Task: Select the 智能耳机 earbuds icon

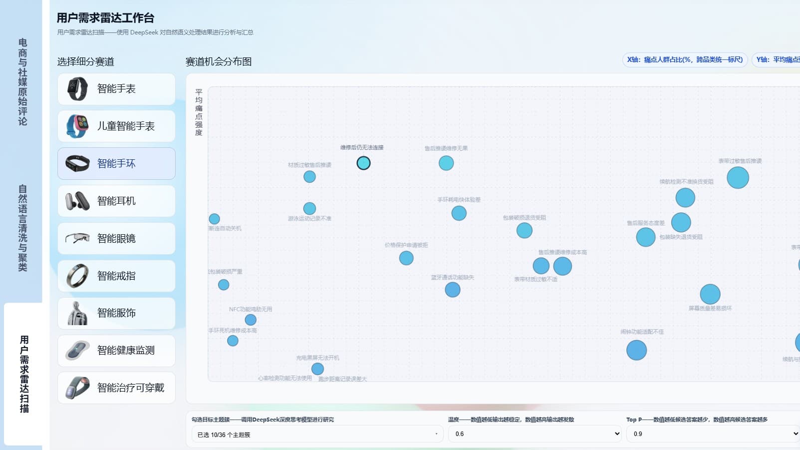Action: point(77,201)
